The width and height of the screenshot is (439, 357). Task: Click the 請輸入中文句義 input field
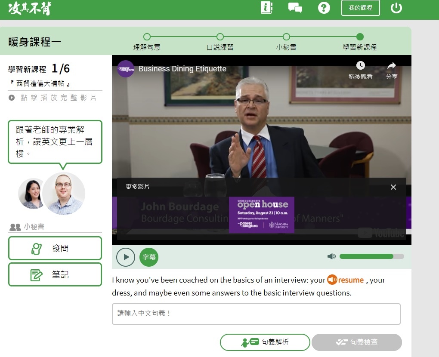(256, 314)
